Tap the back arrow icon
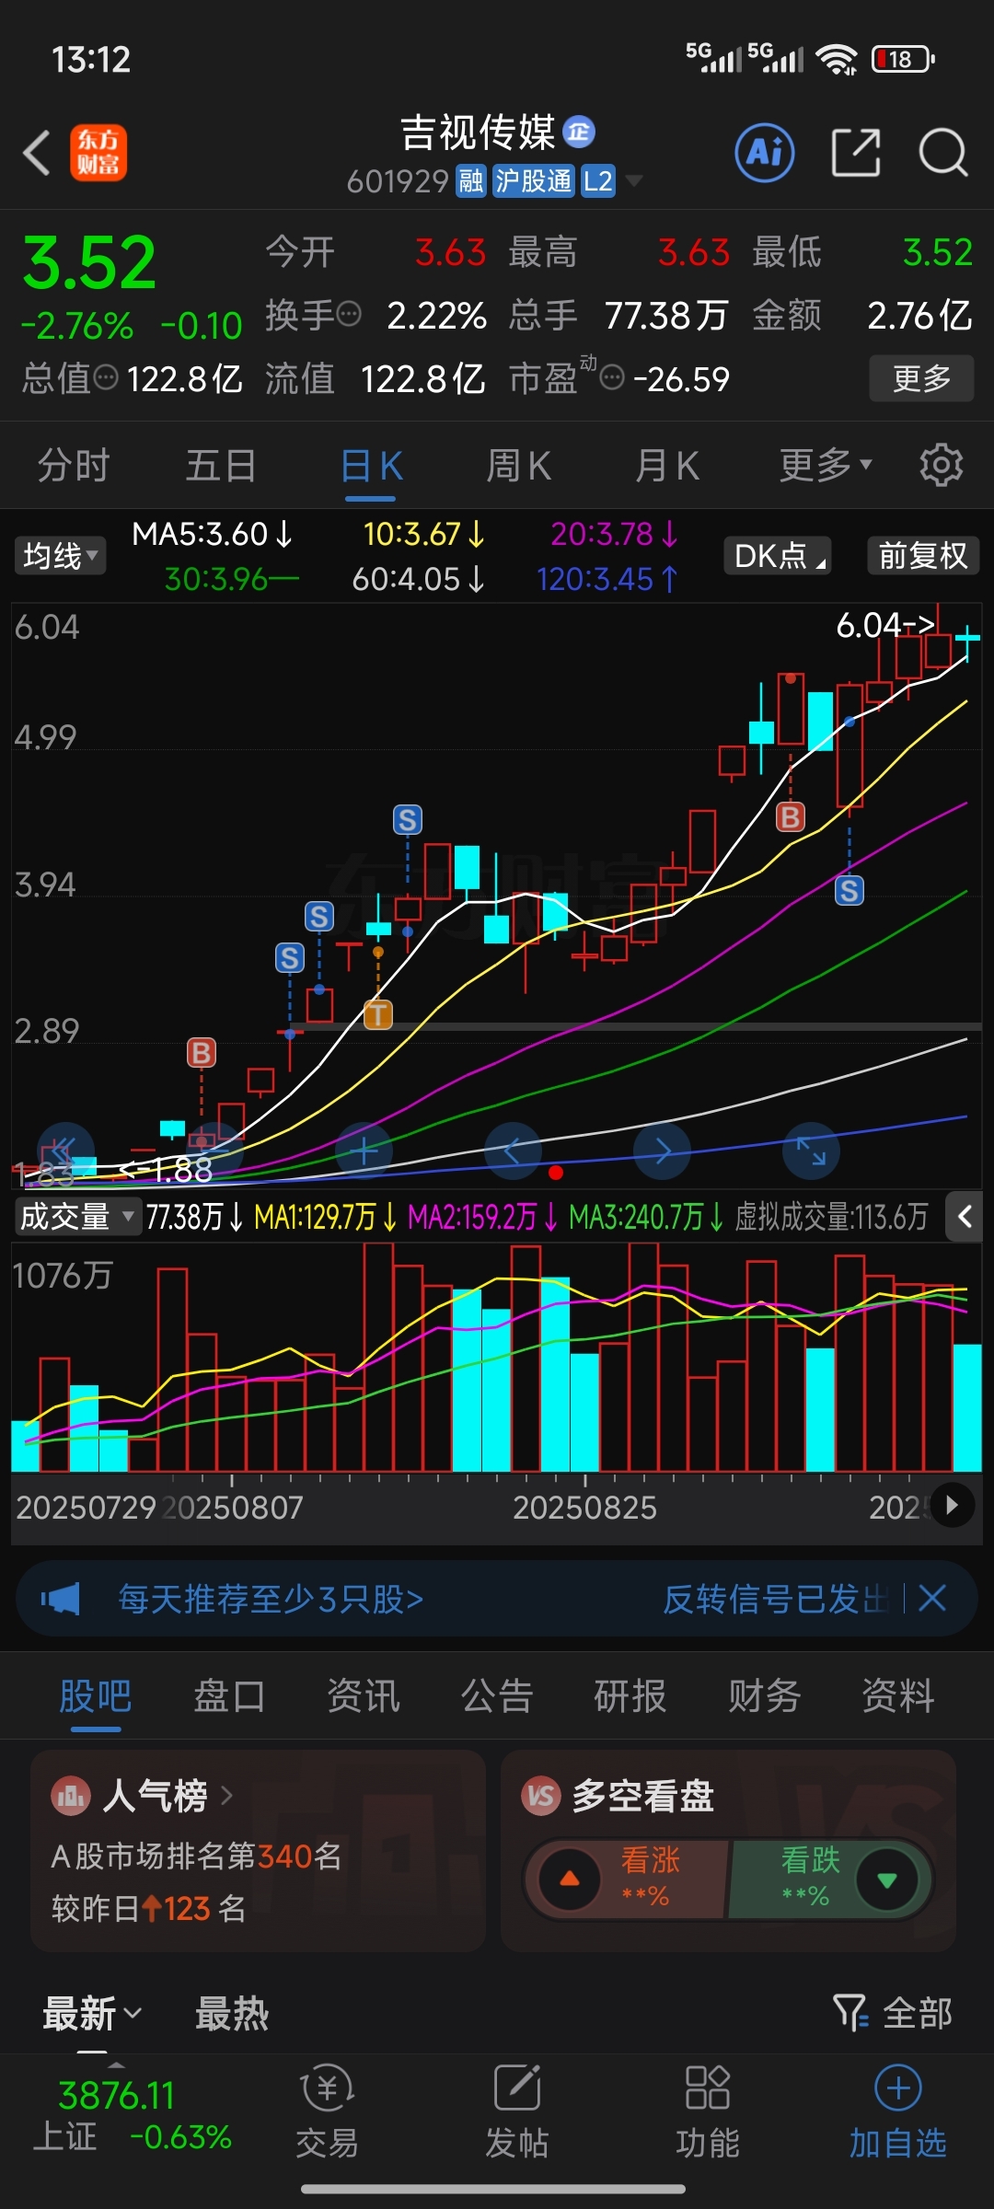The image size is (994, 2209). tap(37, 153)
